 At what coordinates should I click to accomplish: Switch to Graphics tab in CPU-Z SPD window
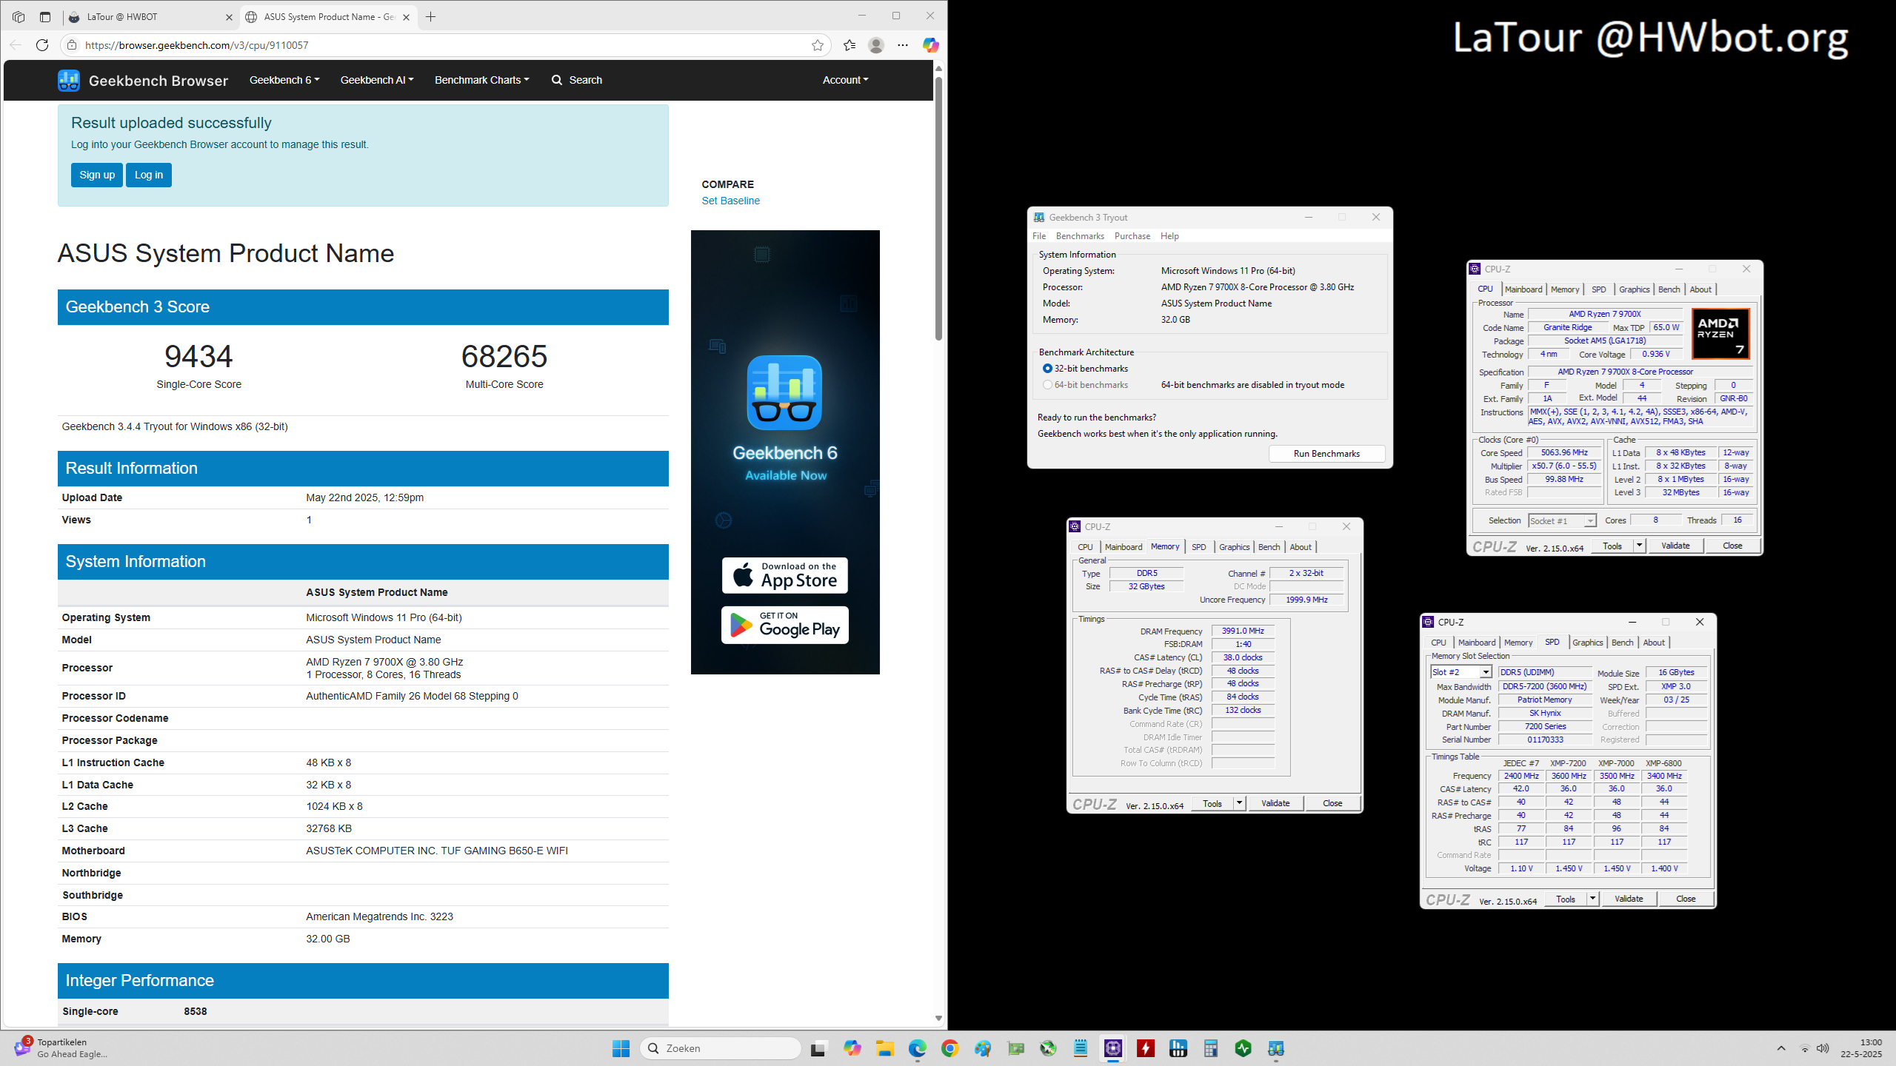click(x=1588, y=643)
